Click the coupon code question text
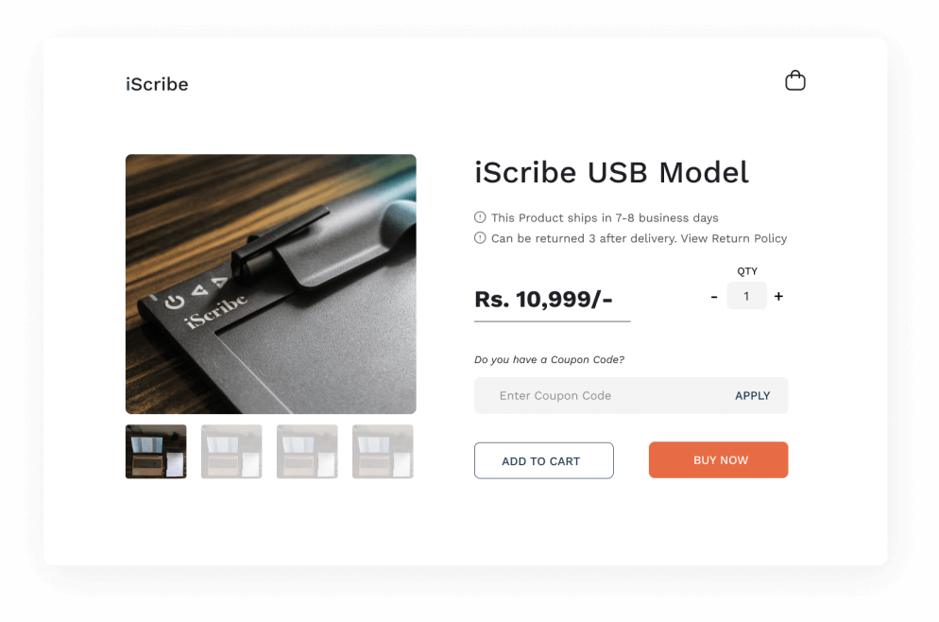Image resolution: width=939 pixels, height=622 pixels. (x=549, y=359)
